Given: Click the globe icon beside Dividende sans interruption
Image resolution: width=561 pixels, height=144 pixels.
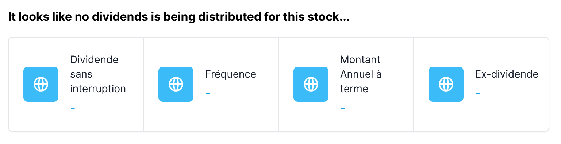Looking at the screenshot, I should [x=41, y=84].
